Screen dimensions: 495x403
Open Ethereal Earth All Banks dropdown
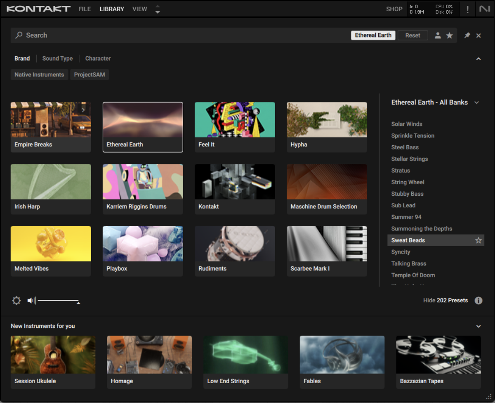[476, 102]
